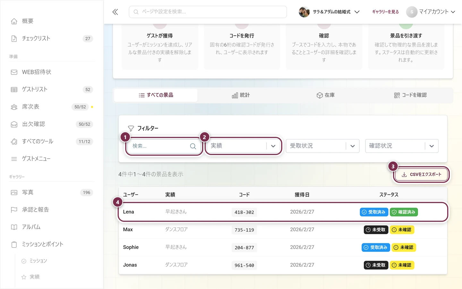The image size is (462, 289).
Task: Click the magnifier icon in filter search
Action: click(x=193, y=146)
